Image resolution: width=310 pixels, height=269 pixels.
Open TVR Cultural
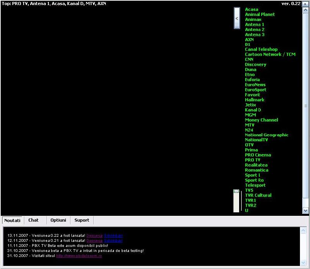click(258, 195)
